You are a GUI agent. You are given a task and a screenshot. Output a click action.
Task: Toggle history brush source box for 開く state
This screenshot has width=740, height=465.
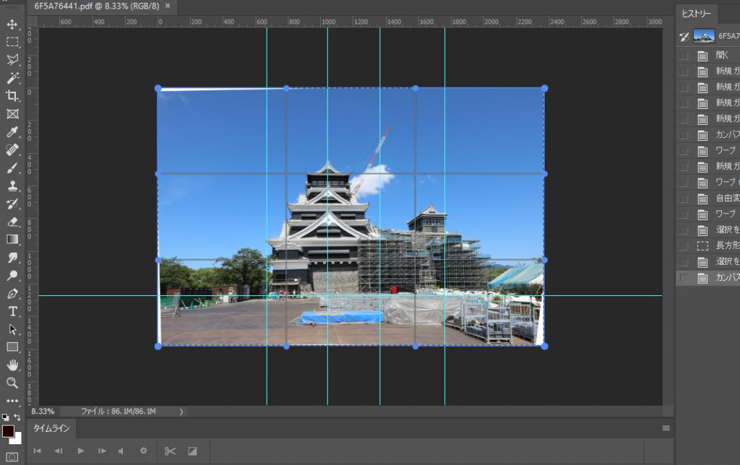click(684, 55)
